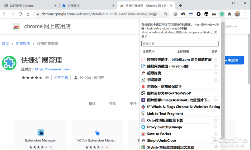Switch to the 扩展程序 tab
The height and width of the screenshot is (150, 251).
click(x=74, y=6)
